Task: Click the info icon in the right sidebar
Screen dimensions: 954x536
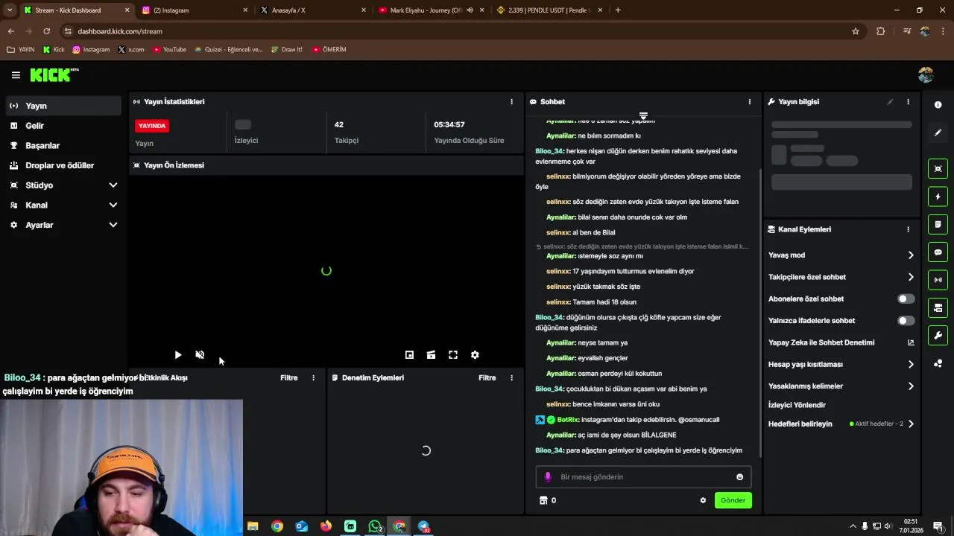Action: point(938,105)
